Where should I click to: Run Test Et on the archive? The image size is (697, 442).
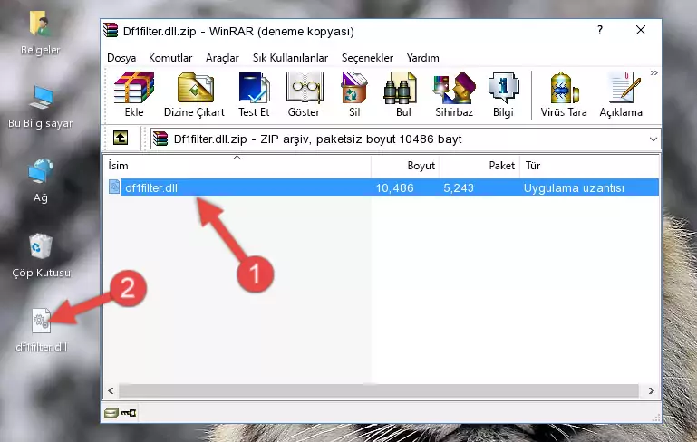pos(254,94)
